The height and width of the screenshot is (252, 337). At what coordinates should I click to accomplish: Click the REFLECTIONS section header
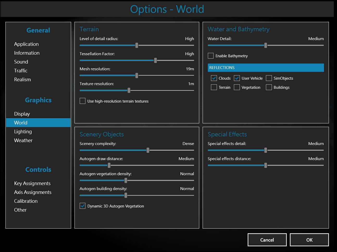tap(266, 68)
